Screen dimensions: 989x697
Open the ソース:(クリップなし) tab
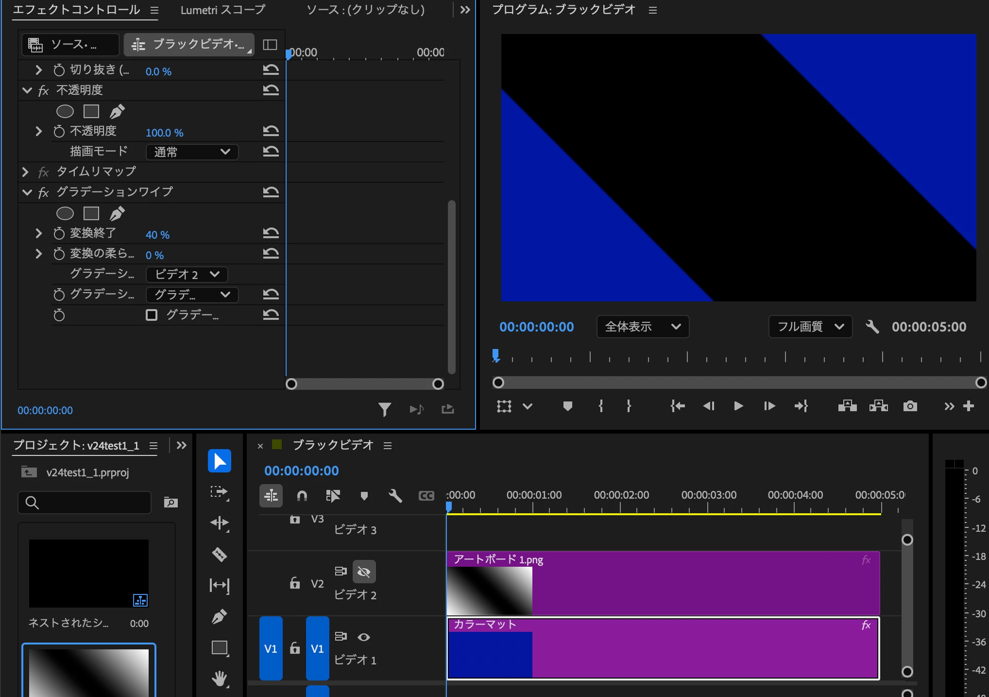click(x=365, y=10)
